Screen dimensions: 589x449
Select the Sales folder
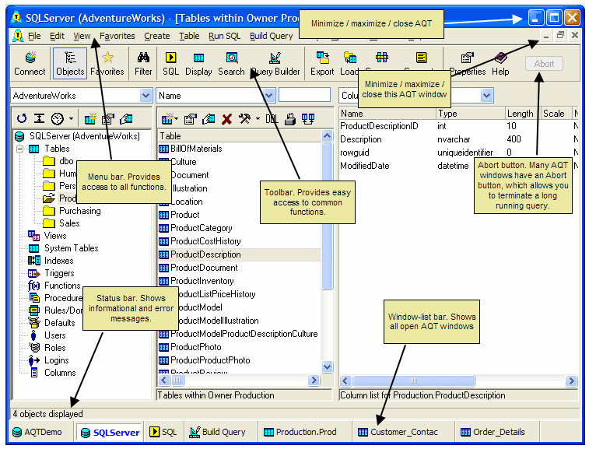pyautogui.click(x=61, y=223)
